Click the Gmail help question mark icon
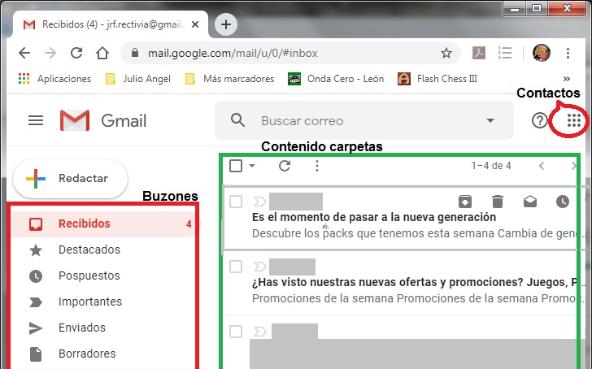 (540, 121)
